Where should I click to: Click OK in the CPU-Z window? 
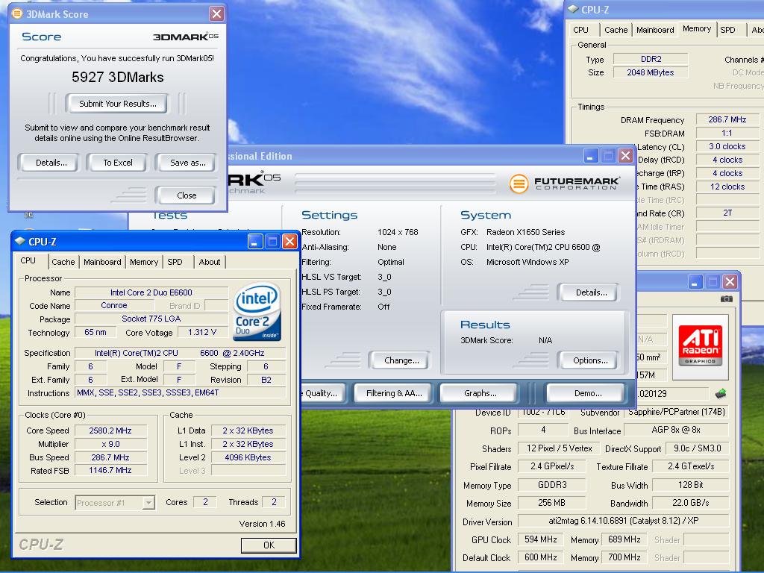click(269, 545)
